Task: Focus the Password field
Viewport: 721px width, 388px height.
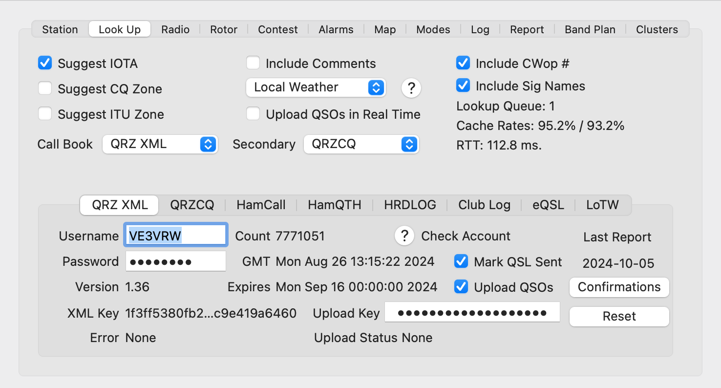Action: click(x=176, y=261)
